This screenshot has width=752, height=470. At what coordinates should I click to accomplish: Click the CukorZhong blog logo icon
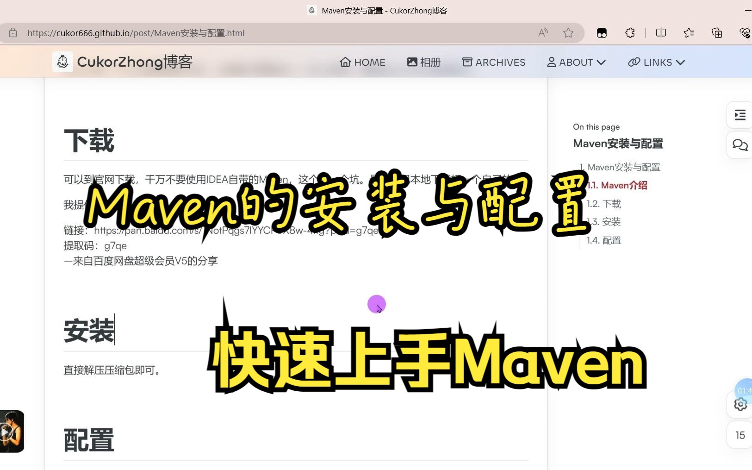click(x=62, y=62)
